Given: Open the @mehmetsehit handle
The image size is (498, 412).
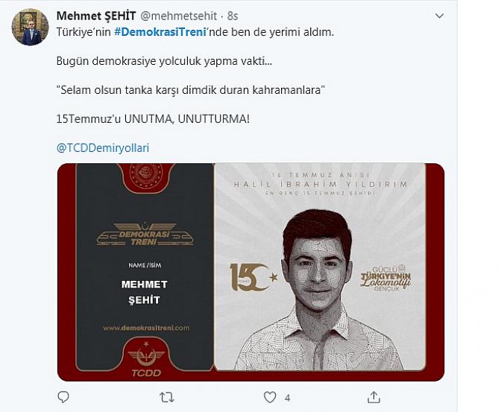Looking at the screenshot, I should point(178,16).
